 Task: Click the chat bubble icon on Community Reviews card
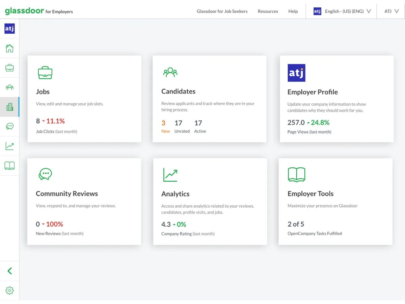[x=45, y=174]
